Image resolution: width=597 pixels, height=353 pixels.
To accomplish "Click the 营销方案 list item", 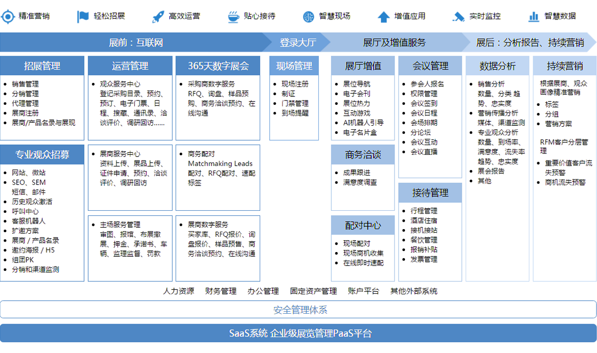I will click(x=558, y=124).
